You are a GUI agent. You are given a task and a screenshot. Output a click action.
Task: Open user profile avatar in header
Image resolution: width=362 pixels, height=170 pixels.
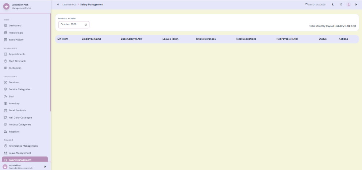(348, 4)
